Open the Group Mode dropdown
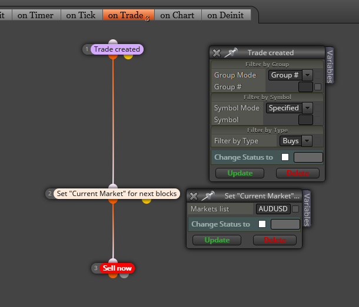 [291, 75]
